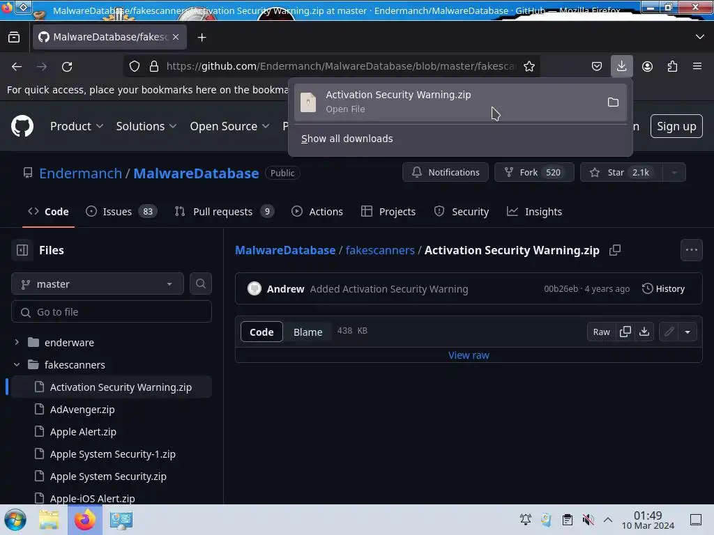Open the Firefox View icon

[14, 38]
